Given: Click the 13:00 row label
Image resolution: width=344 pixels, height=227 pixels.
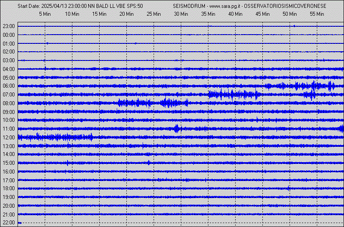Looking at the screenshot, I should tap(9, 146).
